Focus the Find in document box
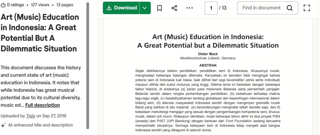The image size is (320, 135). coord(261,8)
